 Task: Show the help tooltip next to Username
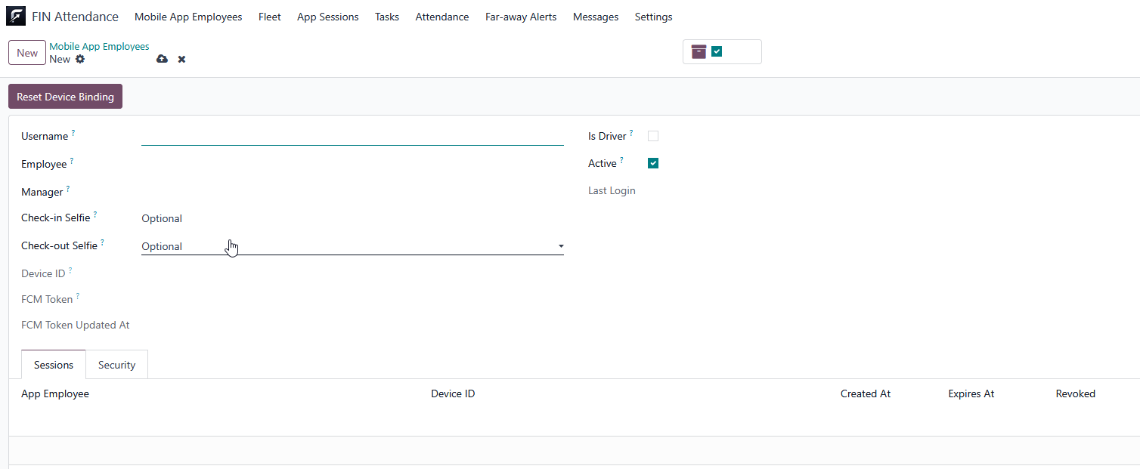[73, 133]
